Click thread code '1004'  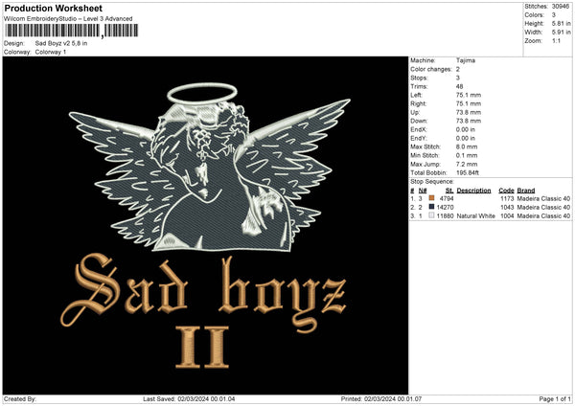(x=507, y=216)
